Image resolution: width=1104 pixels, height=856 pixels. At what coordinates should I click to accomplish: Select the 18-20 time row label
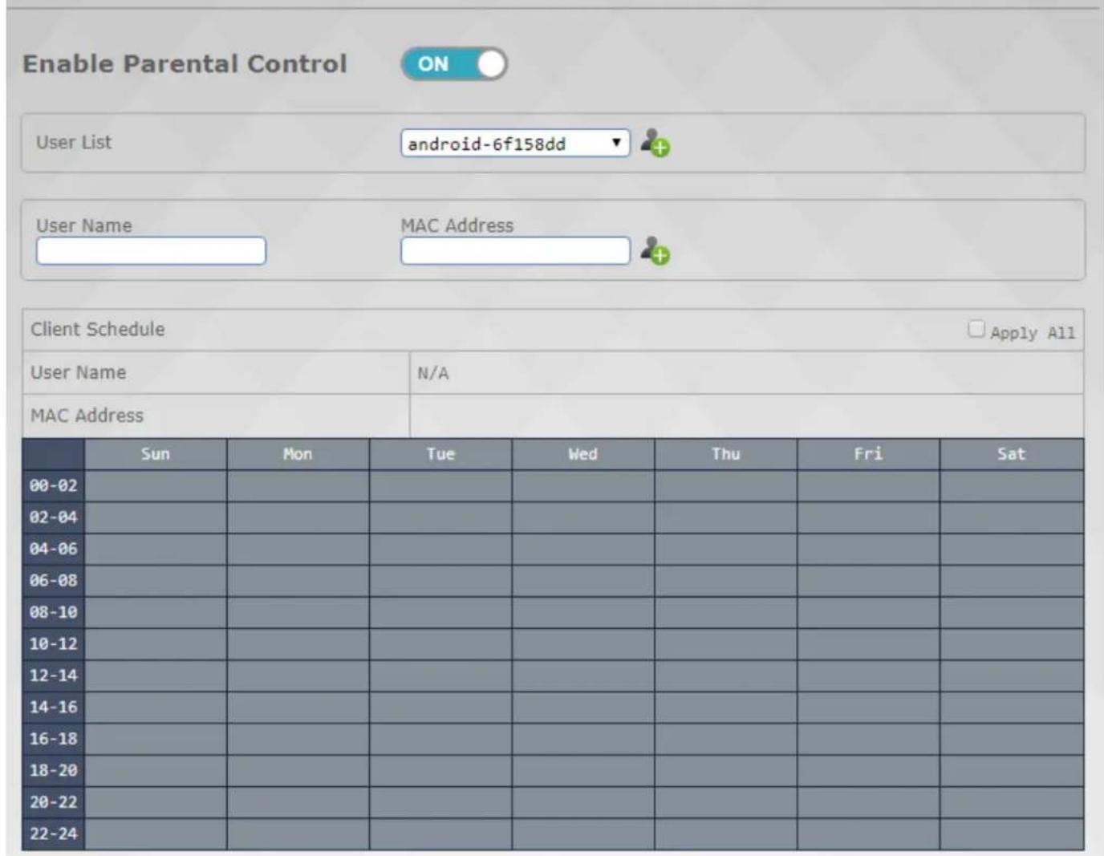(x=54, y=771)
